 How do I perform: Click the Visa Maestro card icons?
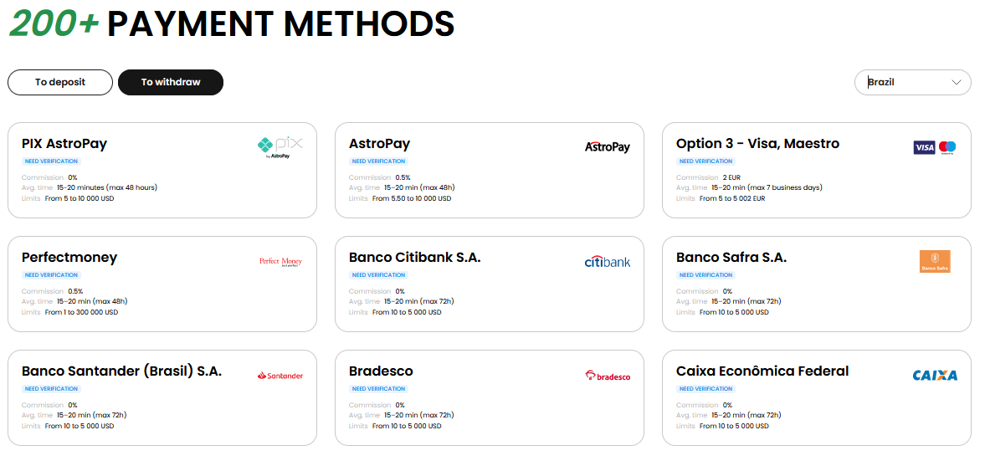click(934, 147)
